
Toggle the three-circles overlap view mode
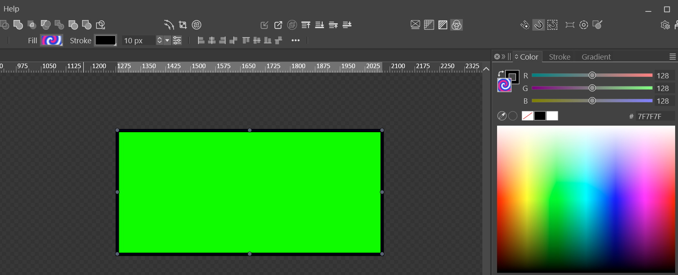[x=457, y=25]
